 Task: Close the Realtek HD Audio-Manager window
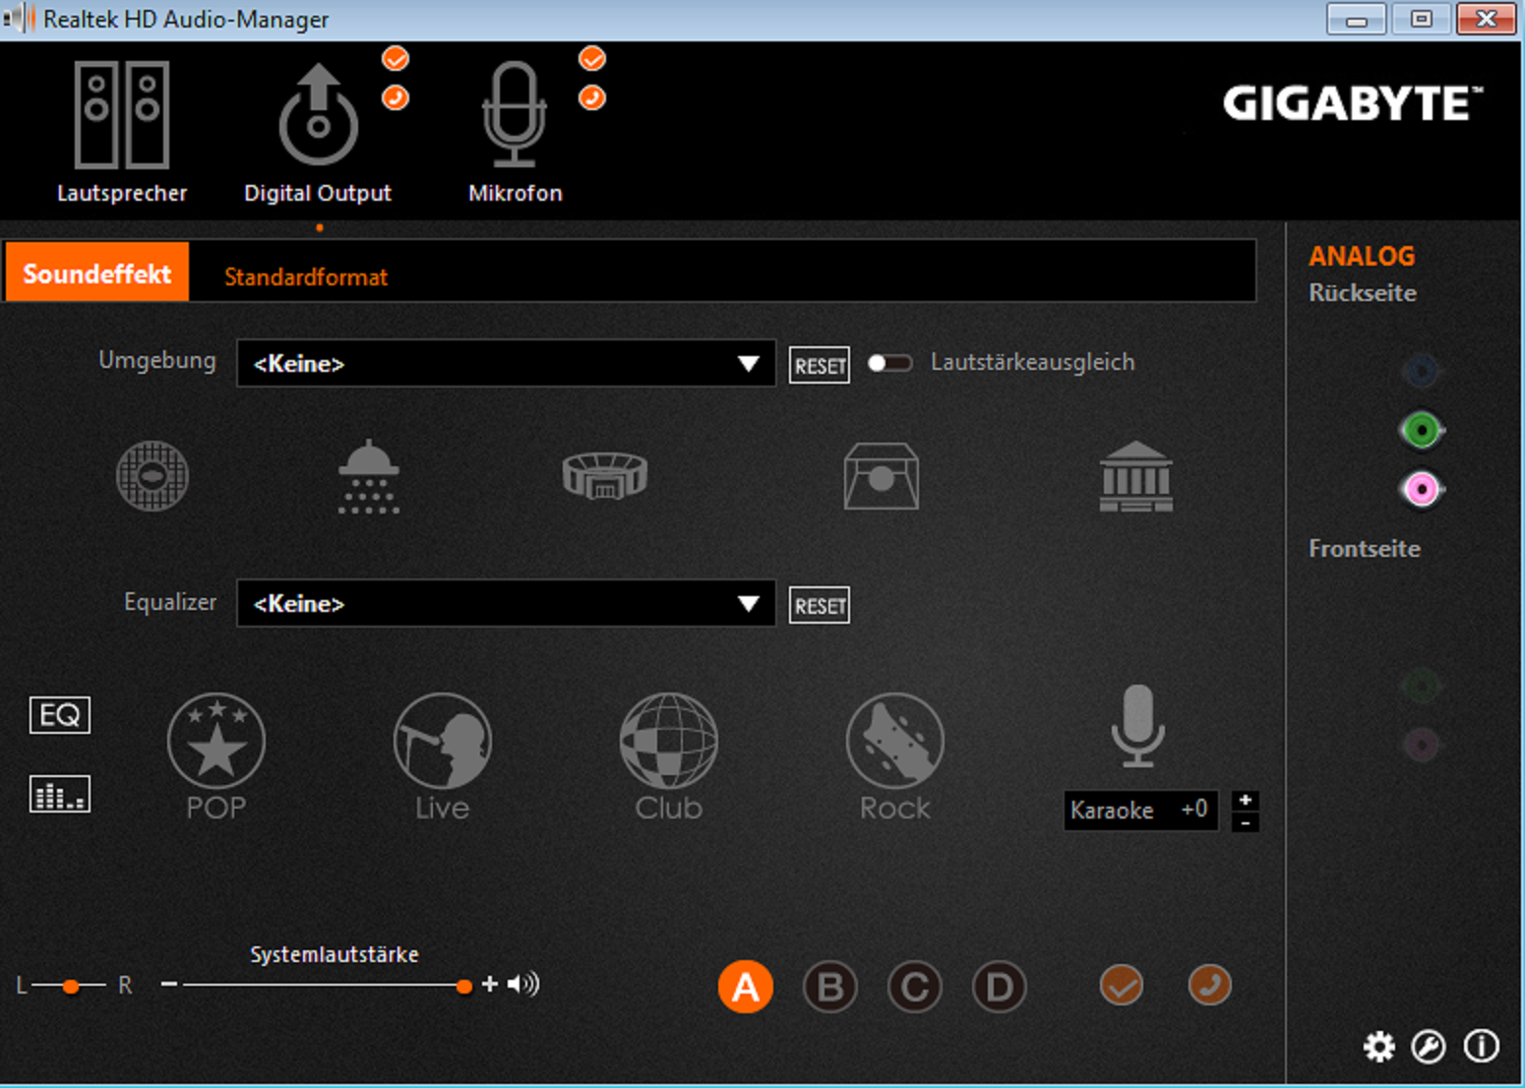[1486, 19]
